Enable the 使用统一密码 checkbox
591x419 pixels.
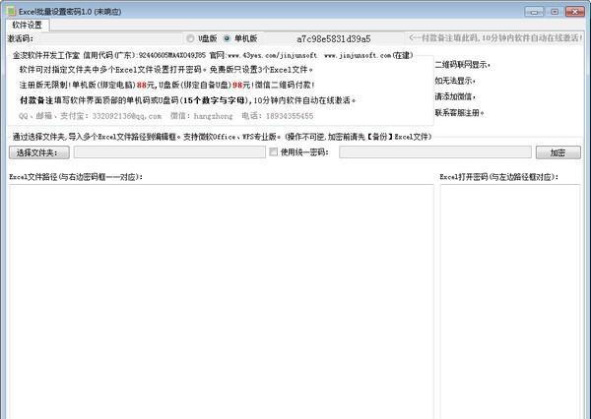click(x=274, y=152)
